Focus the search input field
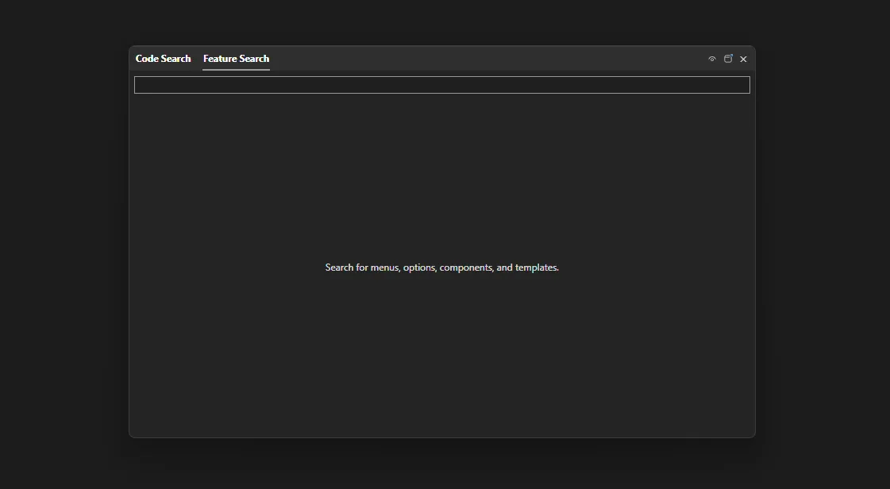 [x=441, y=85]
